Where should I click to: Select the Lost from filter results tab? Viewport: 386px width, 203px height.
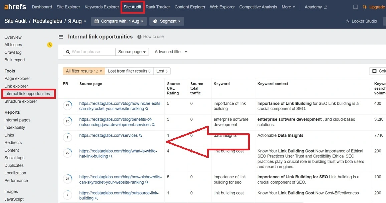pyautogui.click(x=129, y=71)
